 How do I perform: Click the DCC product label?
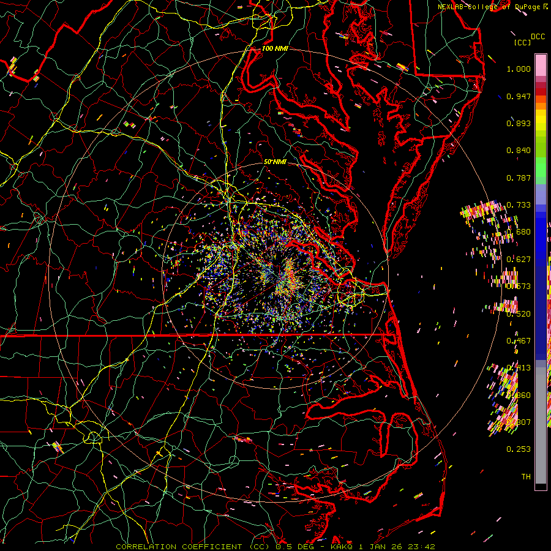[538, 37]
